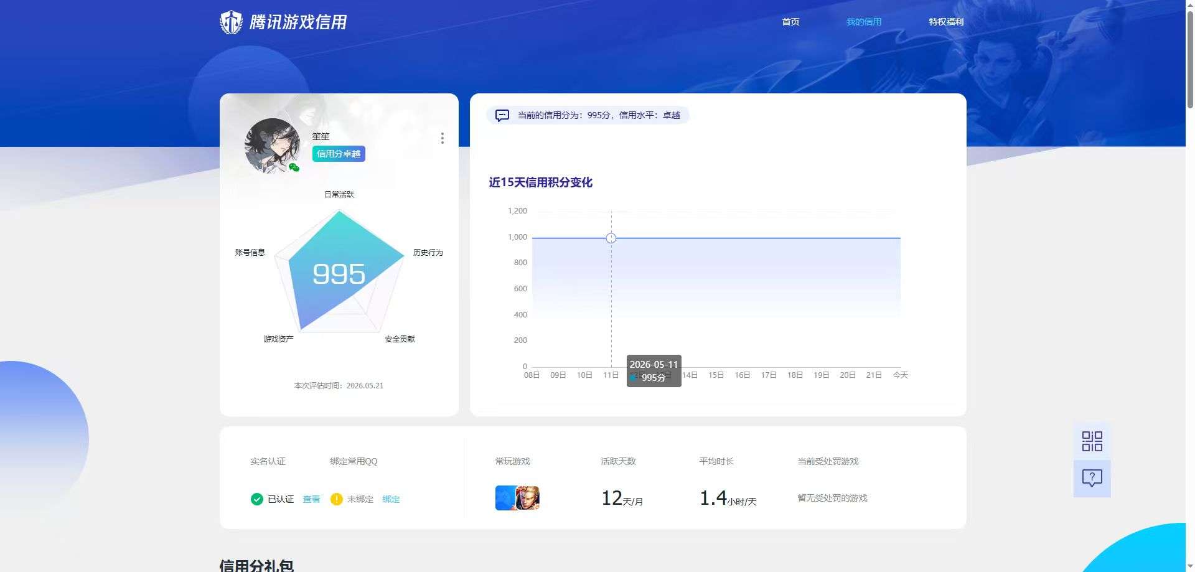This screenshot has width=1195, height=572.
Task: Click the 实名认证 label
Action: (268, 461)
